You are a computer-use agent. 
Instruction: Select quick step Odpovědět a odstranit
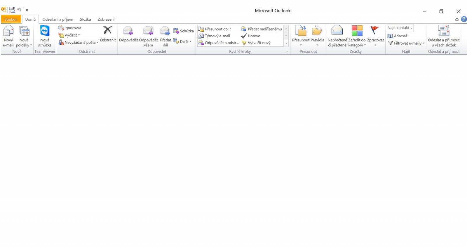tap(218, 43)
